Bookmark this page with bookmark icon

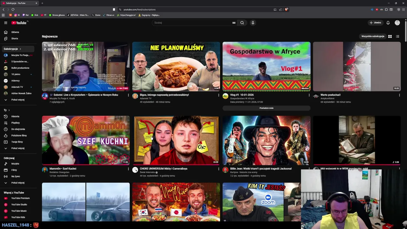[x=114, y=10]
